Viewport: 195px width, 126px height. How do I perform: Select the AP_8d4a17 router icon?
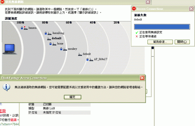point(91,60)
